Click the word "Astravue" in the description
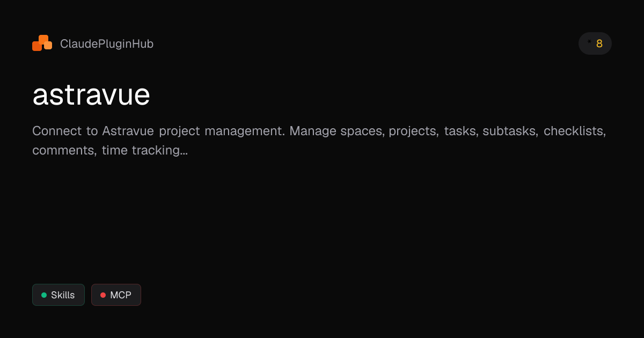The height and width of the screenshot is (338, 644). (127, 131)
